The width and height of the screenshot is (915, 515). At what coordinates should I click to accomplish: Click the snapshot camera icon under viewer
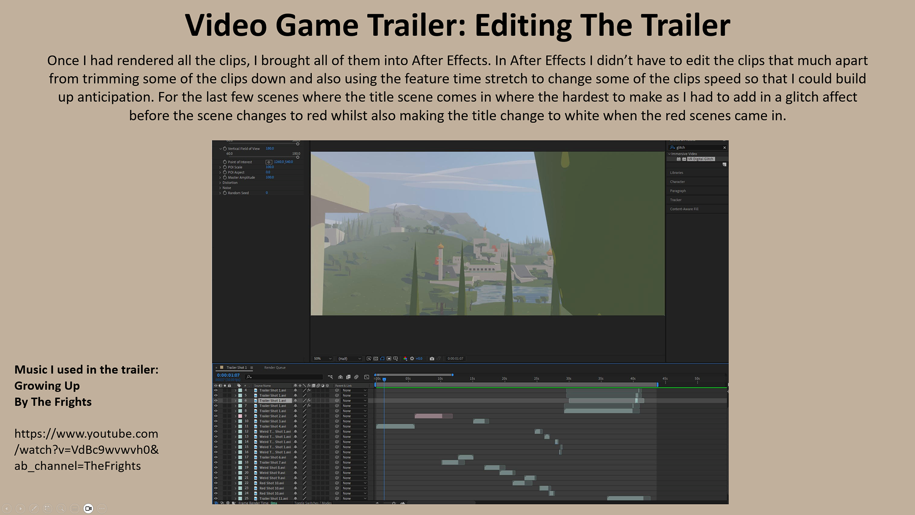pos(432,359)
